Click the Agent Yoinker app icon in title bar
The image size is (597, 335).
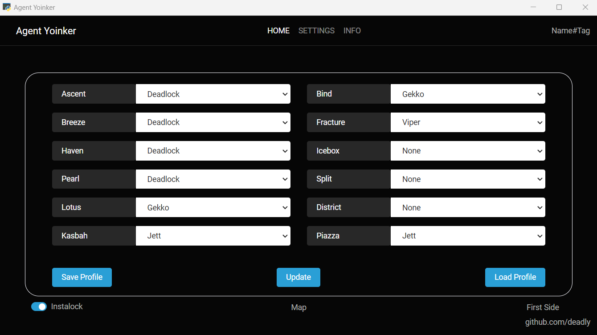click(7, 7)
